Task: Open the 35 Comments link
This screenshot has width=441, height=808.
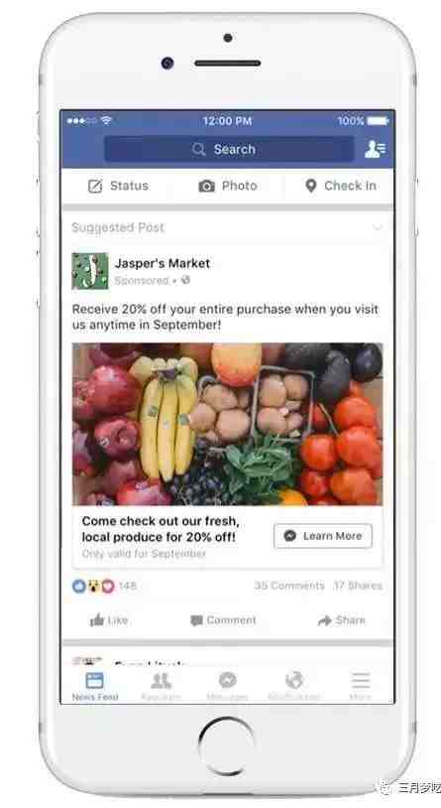Action: pyautogui.click(x=289, y=586)
